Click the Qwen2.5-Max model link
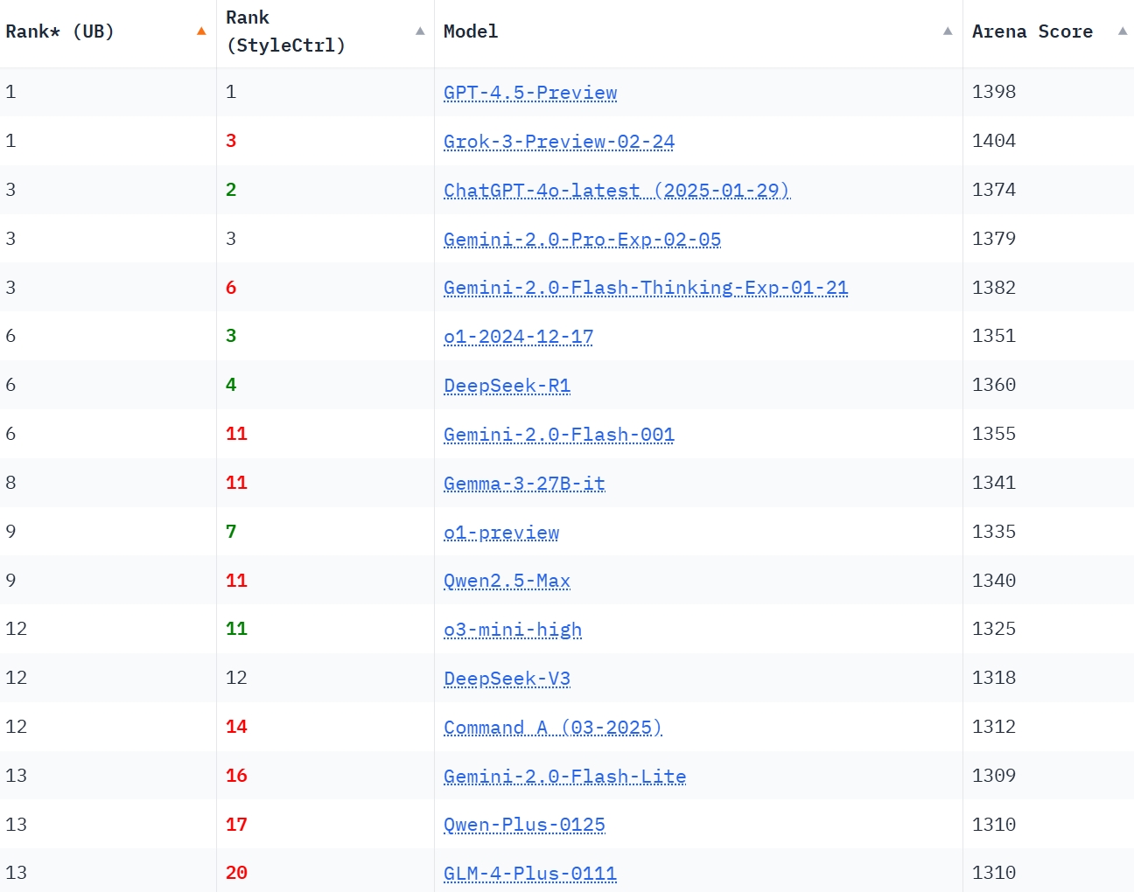The image size is (1134, 892). [507, 581]
